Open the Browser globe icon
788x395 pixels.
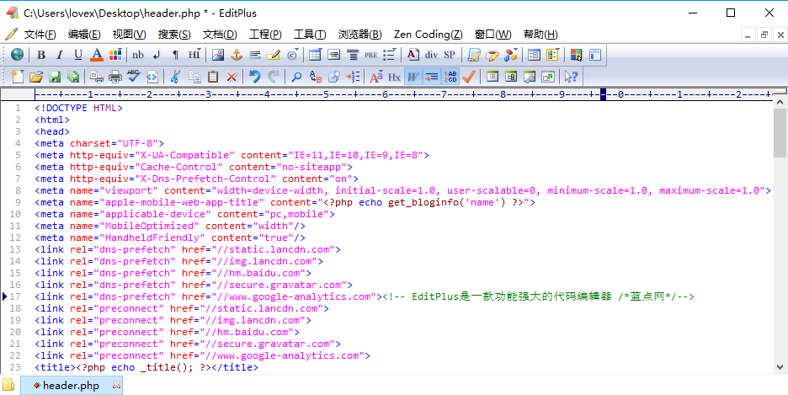(x=17, y=54)
